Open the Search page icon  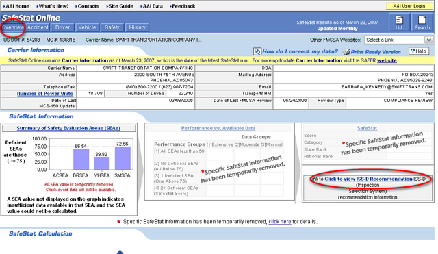click(422, 23)
